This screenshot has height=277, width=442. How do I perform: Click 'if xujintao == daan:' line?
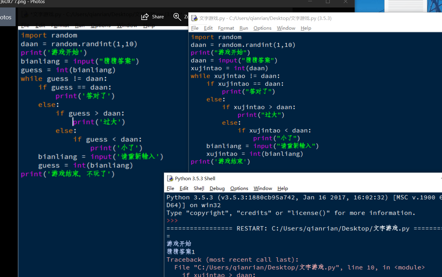pos(245,84)
